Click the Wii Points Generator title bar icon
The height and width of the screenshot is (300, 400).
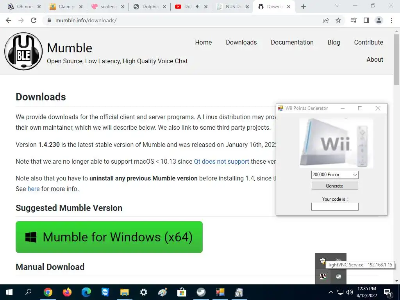point(280,108)
